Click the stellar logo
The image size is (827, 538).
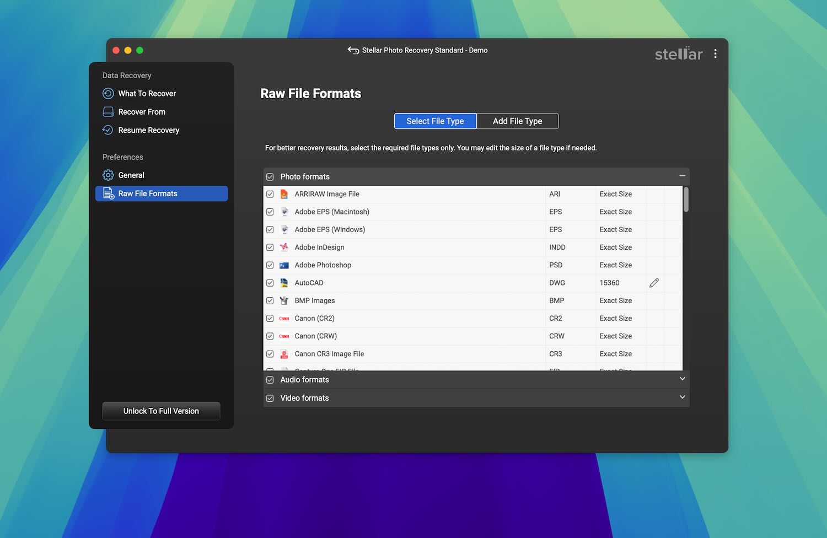(x=679, y=53)
